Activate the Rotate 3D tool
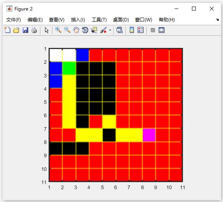This screenshot has width=223, height=202. [x=85, y=30]
